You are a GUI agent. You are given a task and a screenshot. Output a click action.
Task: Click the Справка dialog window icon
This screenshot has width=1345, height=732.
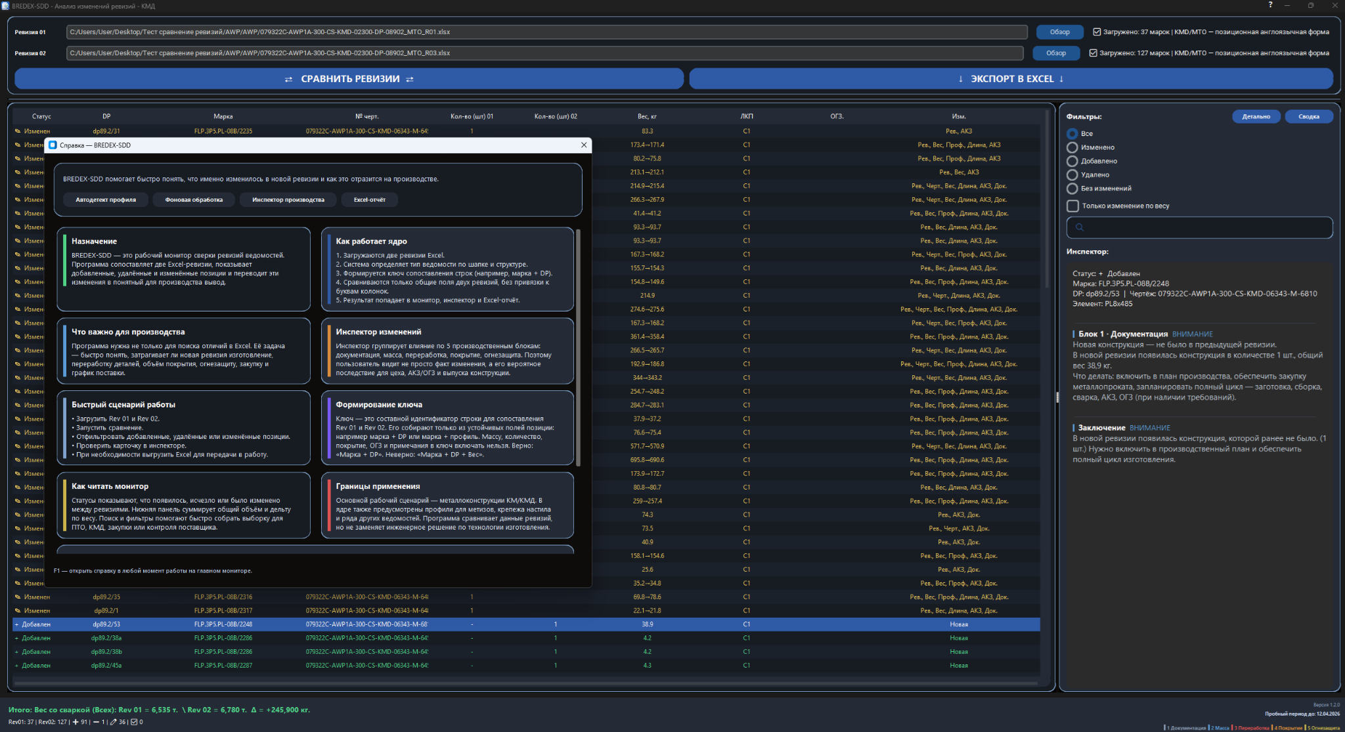53,145
